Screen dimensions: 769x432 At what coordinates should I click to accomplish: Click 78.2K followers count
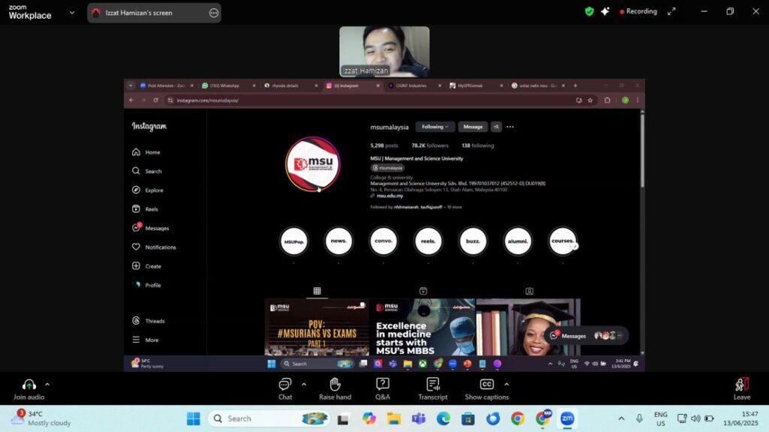[x=430, y=145]
